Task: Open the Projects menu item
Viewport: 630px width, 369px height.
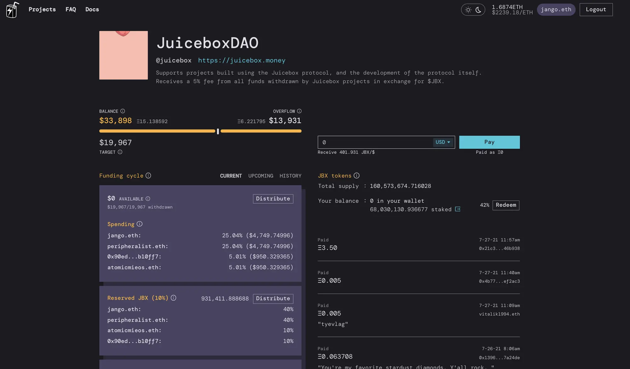Action: (42, 9)
